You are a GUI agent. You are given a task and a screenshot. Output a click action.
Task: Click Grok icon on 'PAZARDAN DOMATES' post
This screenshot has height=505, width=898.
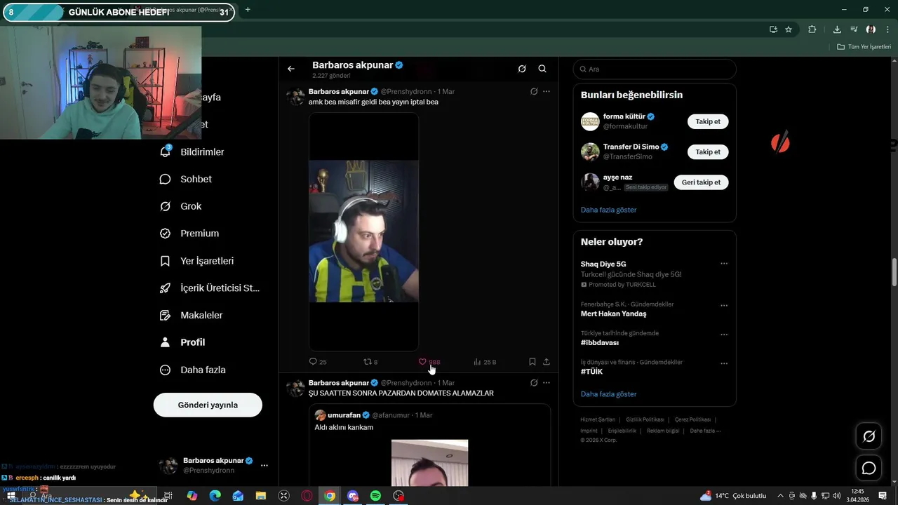(x=534, y=383)
